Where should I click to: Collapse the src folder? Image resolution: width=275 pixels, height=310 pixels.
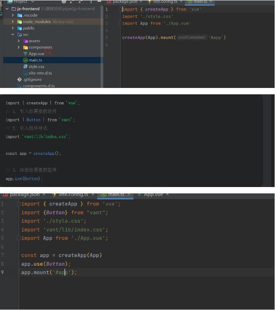pos(13,34)
